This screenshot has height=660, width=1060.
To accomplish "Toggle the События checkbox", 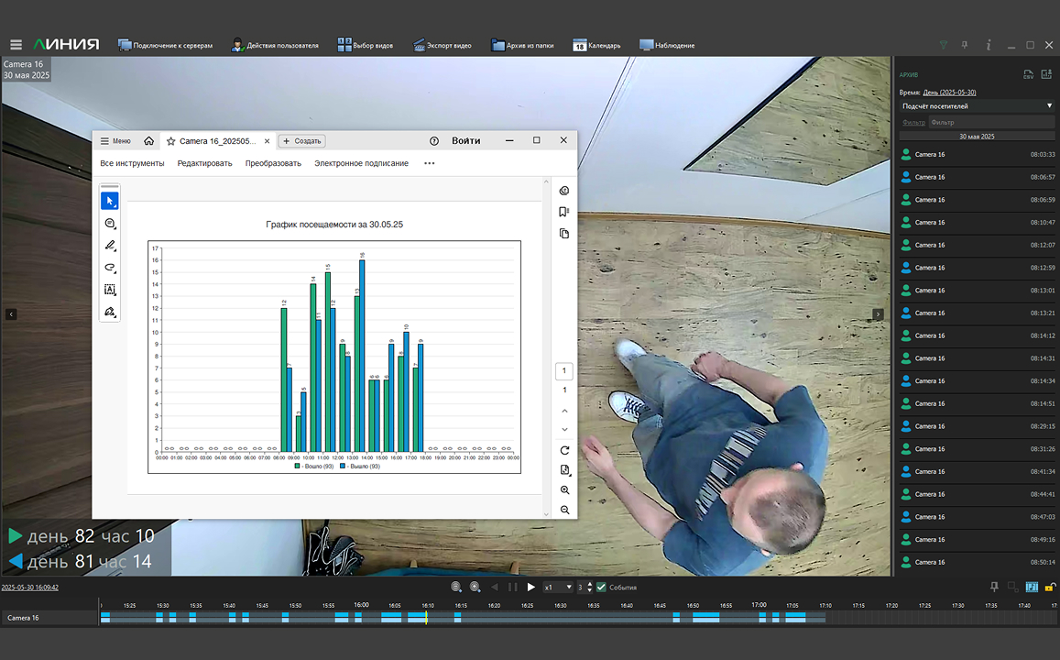I will 601,587.
